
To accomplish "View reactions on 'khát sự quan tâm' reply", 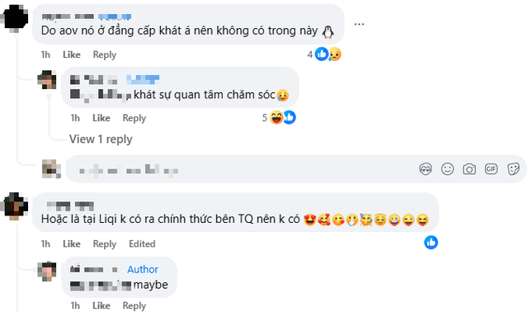I will [279, 117].
